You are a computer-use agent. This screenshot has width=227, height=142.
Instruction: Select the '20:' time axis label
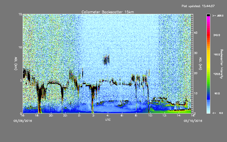click(51, 116)
